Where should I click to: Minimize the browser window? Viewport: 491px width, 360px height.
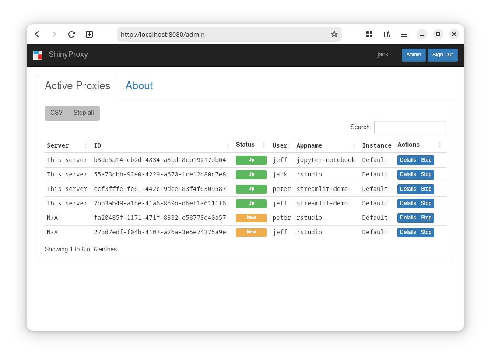pyautogui.click(x=422, y=34)
